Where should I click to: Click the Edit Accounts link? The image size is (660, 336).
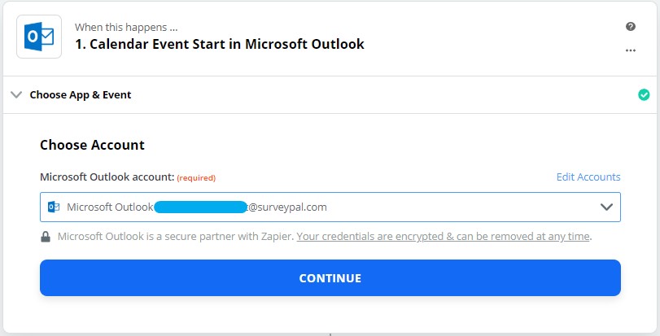click(x=588, y=177)
